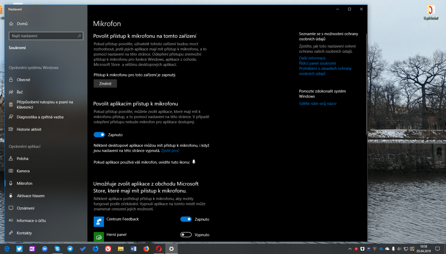Open the Zjistit proč link
446x254 pixels.
(x=170, y=151)
